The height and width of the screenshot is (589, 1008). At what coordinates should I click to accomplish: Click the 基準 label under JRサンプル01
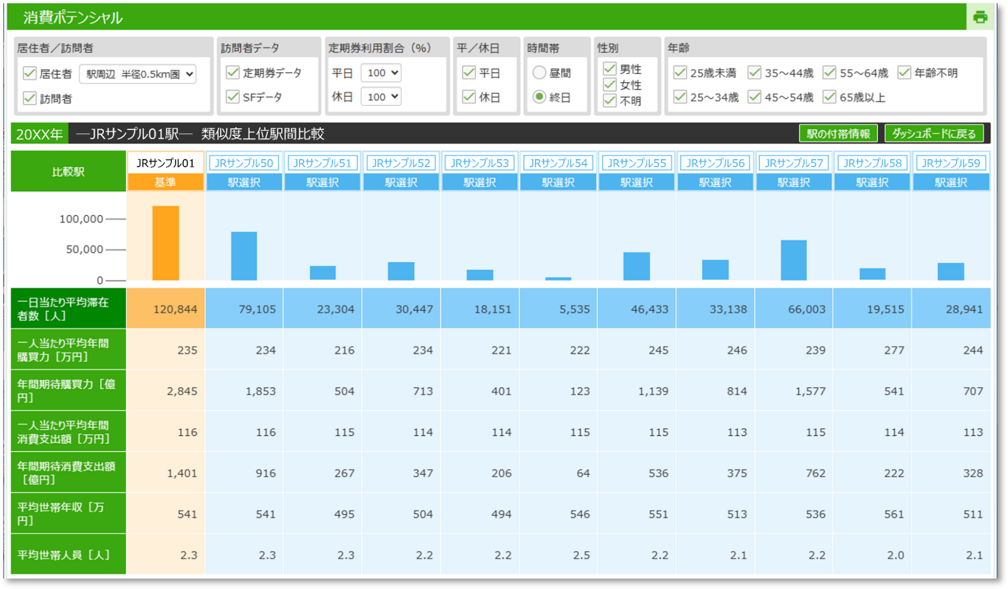pyautogui.click(x=165, y=183)
